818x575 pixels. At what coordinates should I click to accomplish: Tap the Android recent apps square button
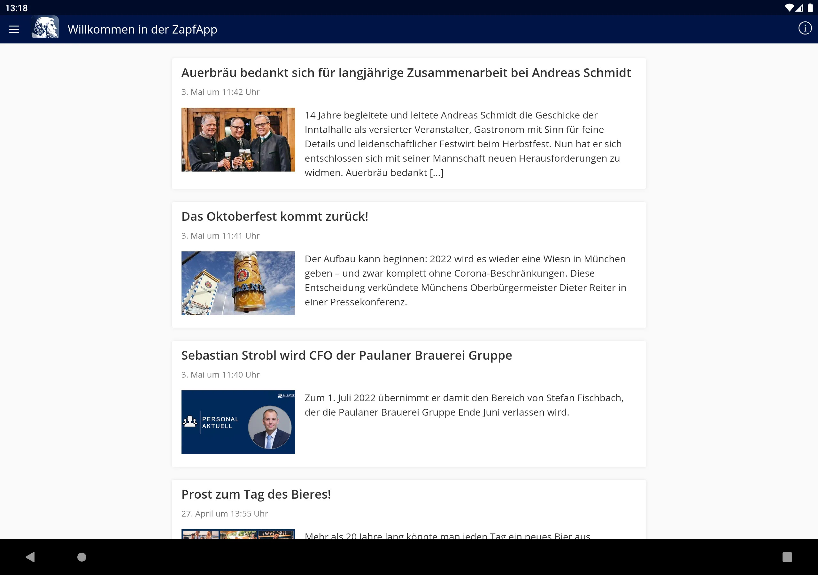tap(787, 557)
